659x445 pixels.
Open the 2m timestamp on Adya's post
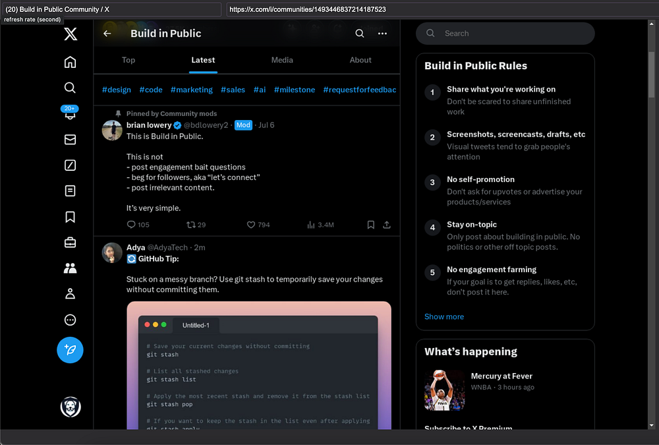tap(200, 247)
